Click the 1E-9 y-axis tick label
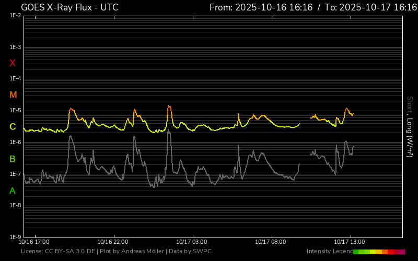This screenshot has height=261, width=418. pos(15,238)
